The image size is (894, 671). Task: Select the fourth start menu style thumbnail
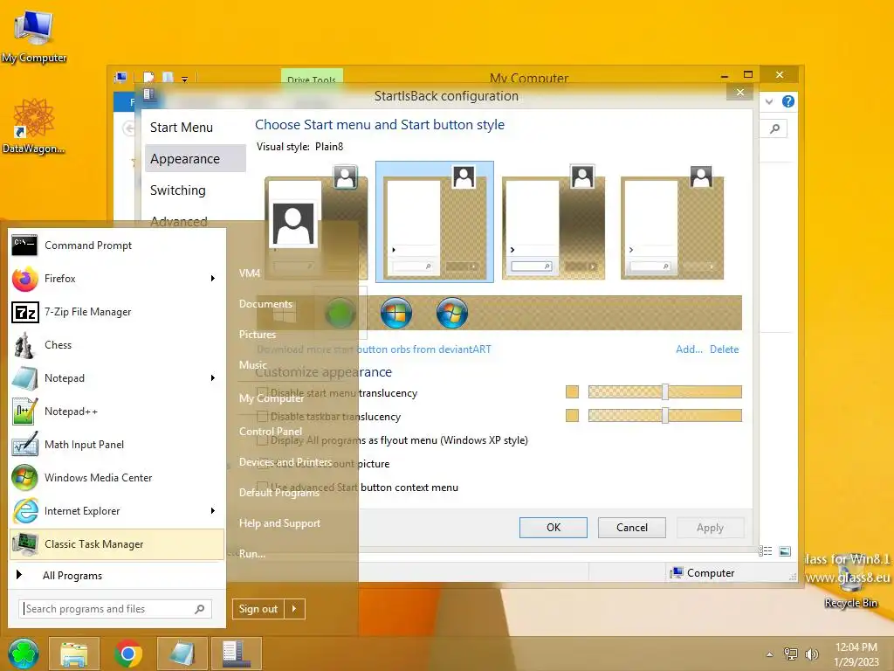tap(671, 222)
